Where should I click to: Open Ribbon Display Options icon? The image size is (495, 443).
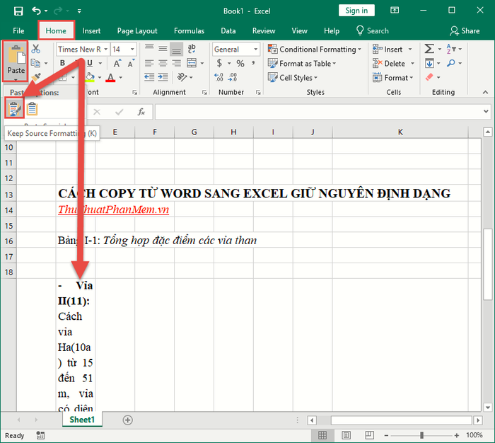tap(395, 11)
